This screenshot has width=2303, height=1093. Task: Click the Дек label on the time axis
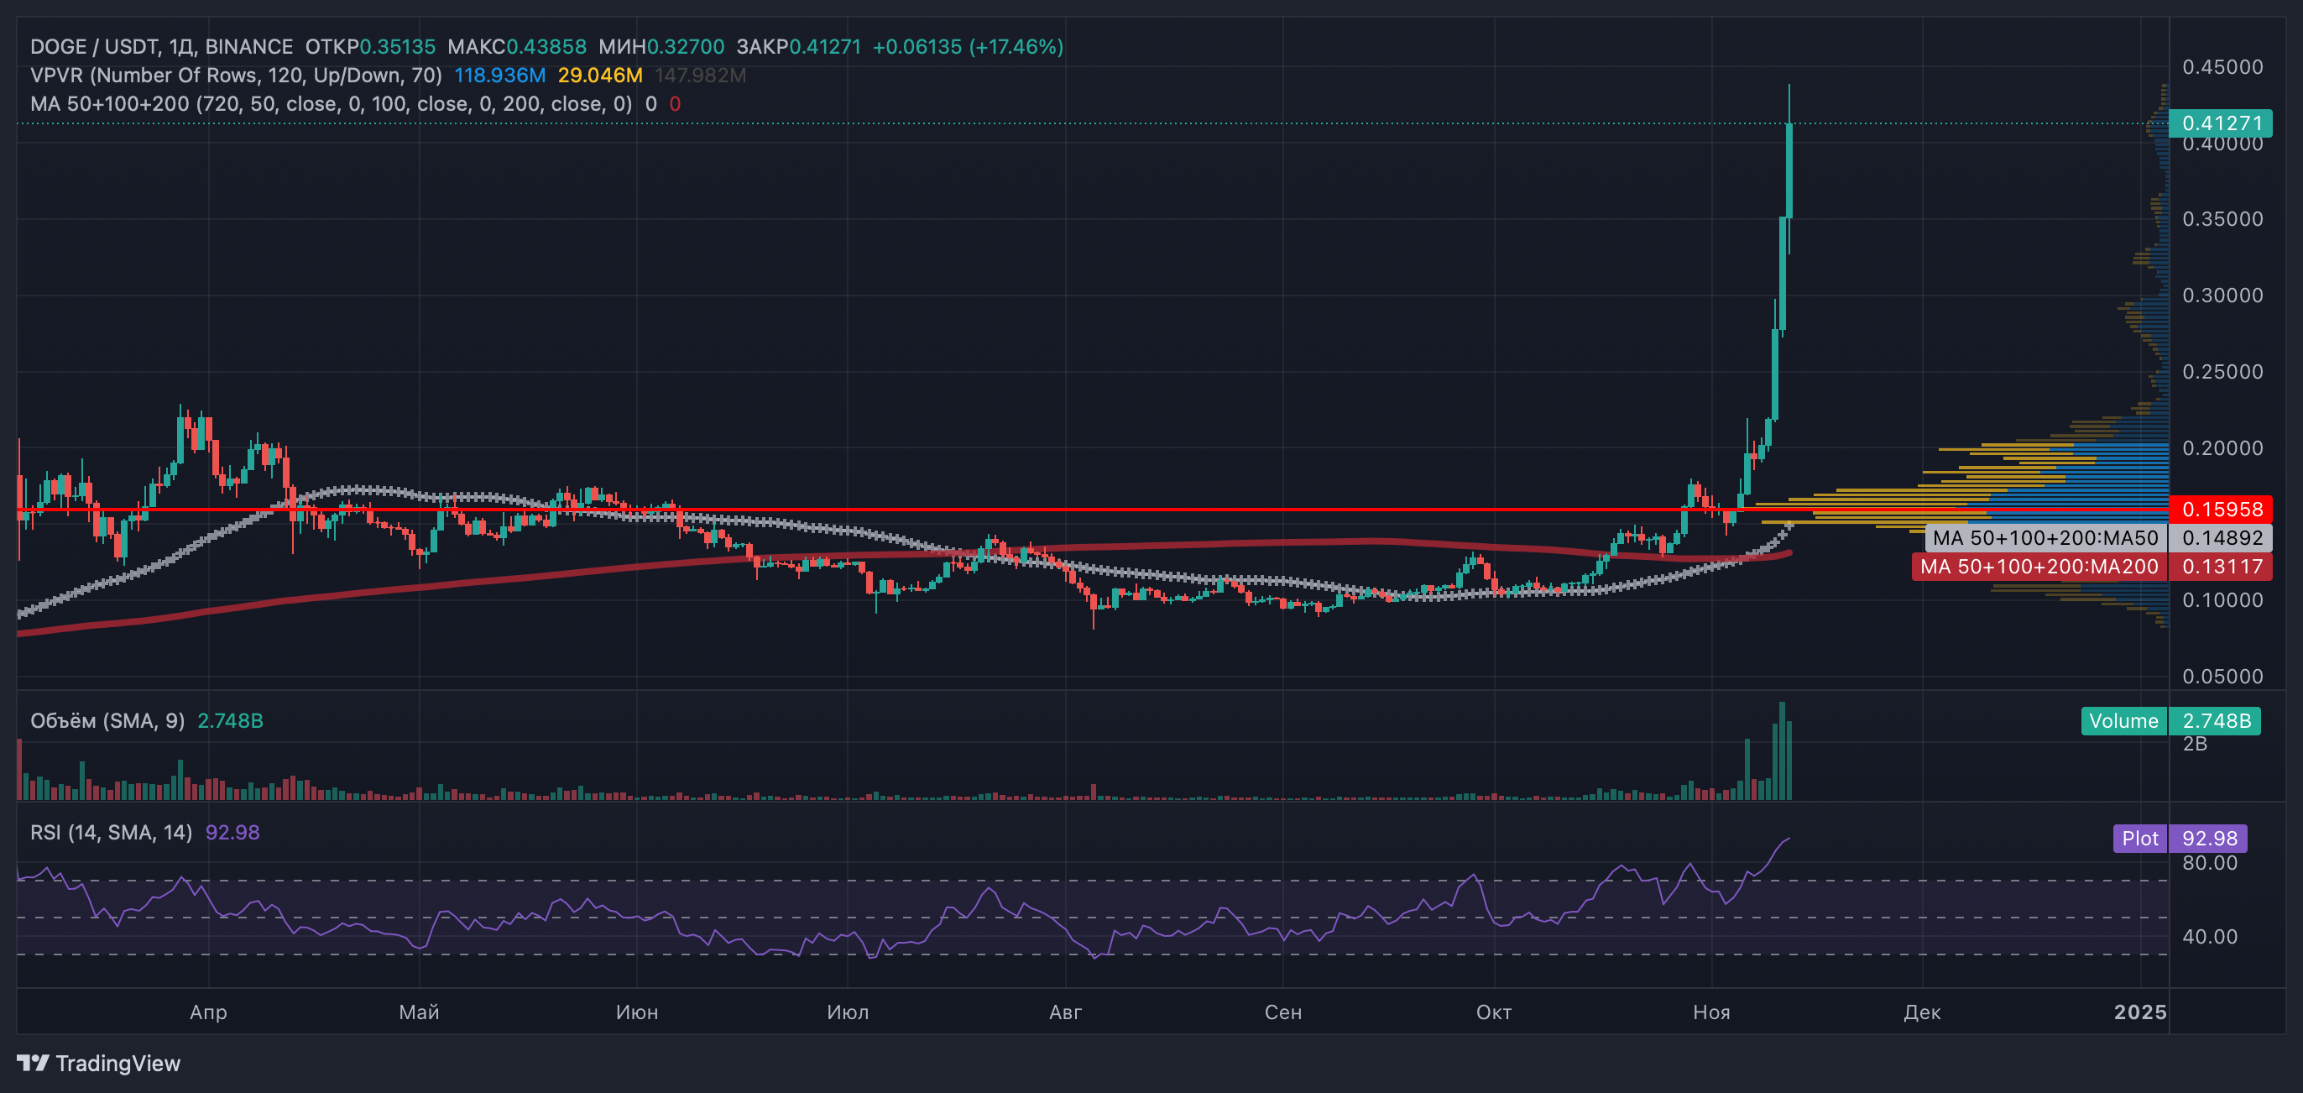coord(1922,1012)
